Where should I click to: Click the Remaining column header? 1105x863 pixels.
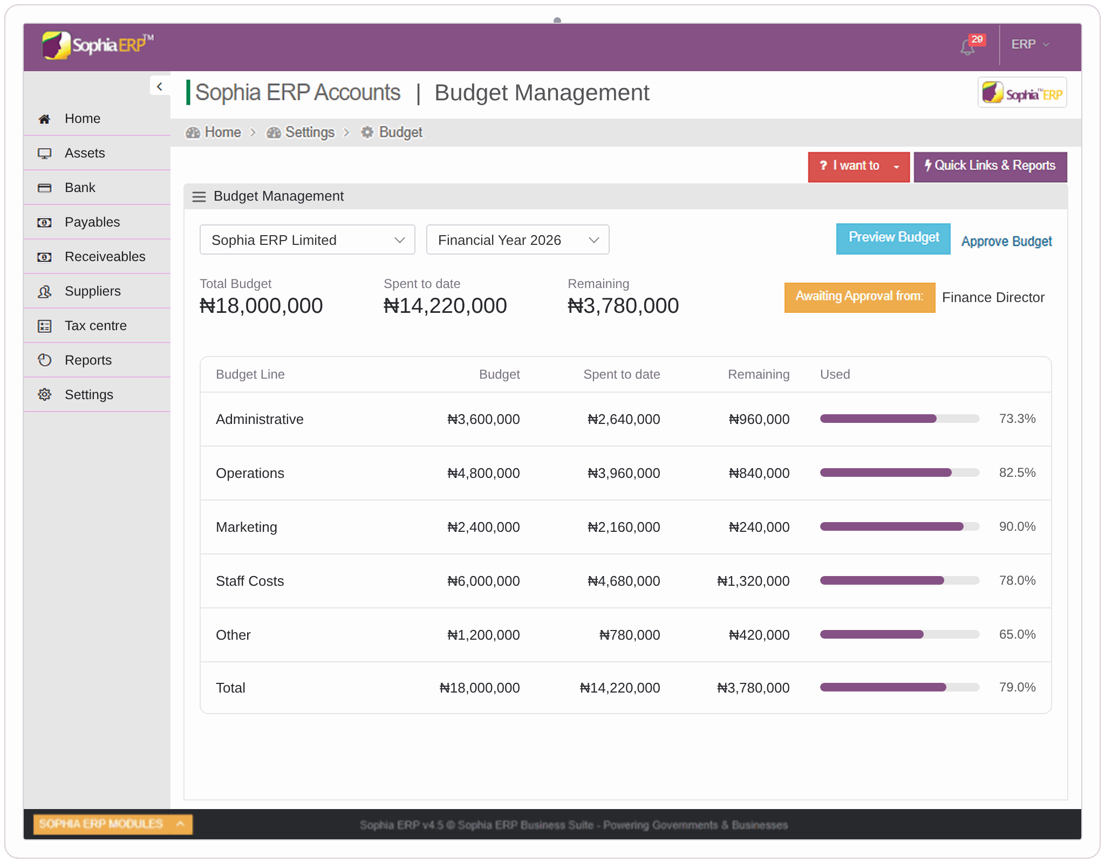click(x=758, y=374)
